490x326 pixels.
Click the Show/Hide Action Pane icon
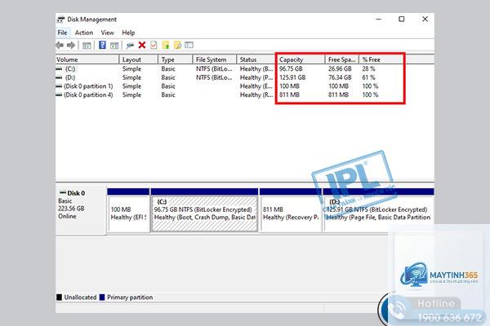point(114,46)
